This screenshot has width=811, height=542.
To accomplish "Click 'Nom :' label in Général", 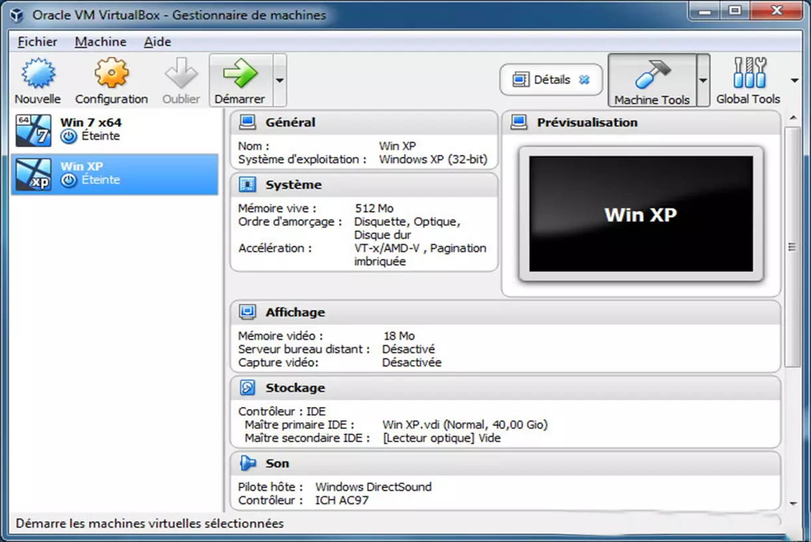I will [254, 146].
